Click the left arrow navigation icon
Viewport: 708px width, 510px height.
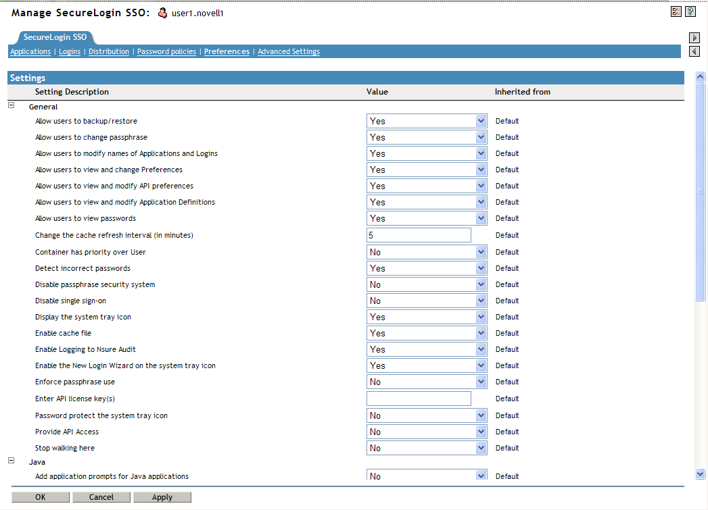[x=694, y=51]
